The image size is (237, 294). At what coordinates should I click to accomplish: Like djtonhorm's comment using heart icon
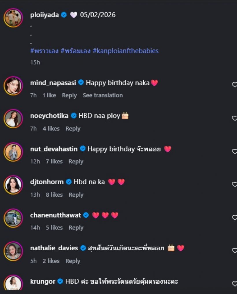[x=235, y=184]
